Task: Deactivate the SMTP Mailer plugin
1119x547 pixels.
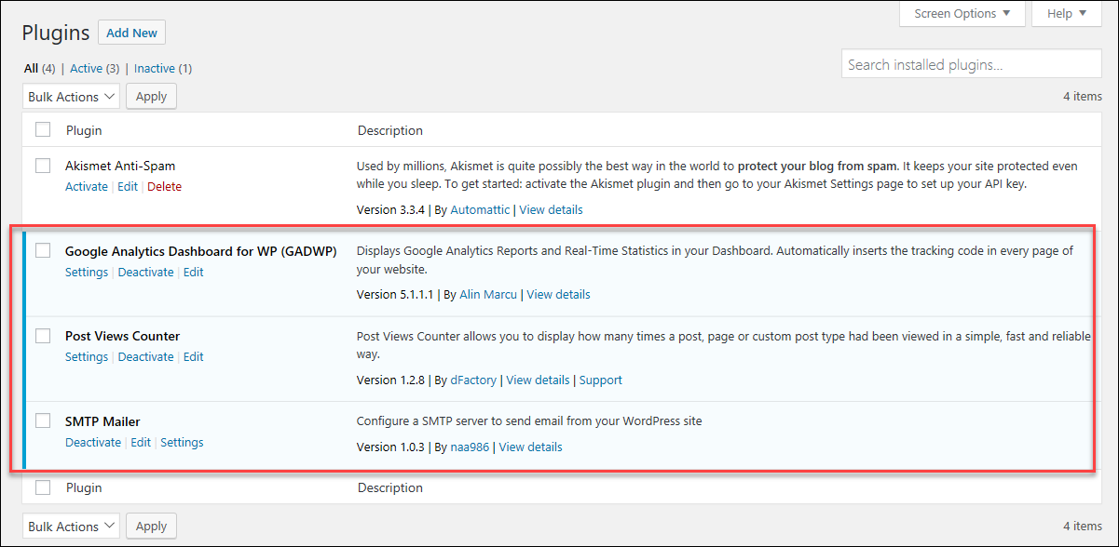Action: pos(93,442)
